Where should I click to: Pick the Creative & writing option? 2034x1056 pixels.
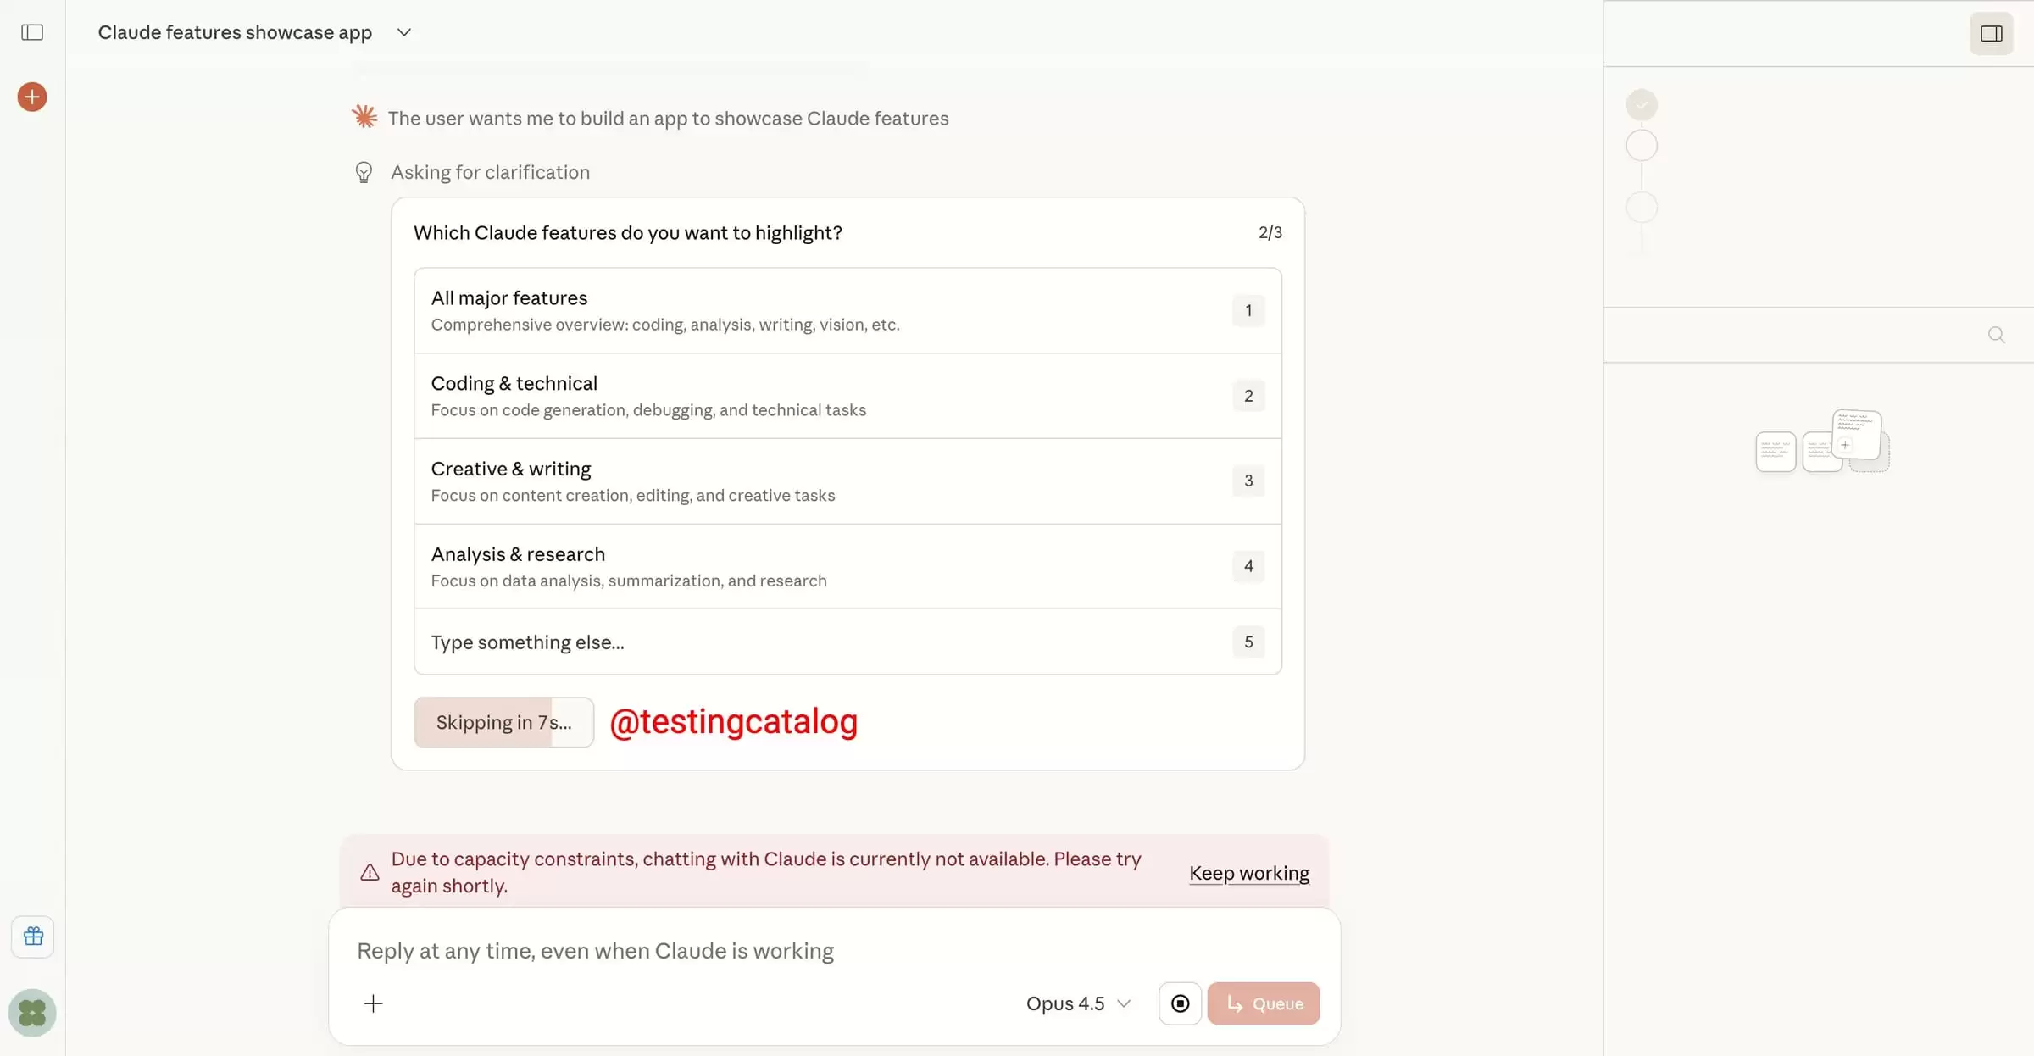click(x=847, y=481)
